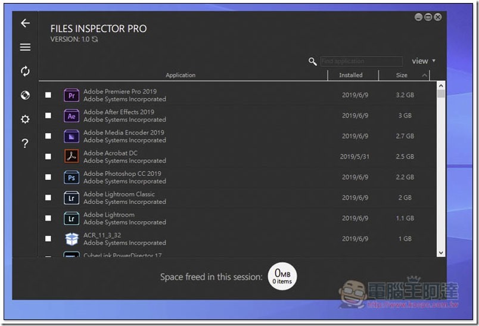The height and width of the screenshot is (326, 479).
Task: Click the list scrollbar down arrow
Action: click(441, 253)
